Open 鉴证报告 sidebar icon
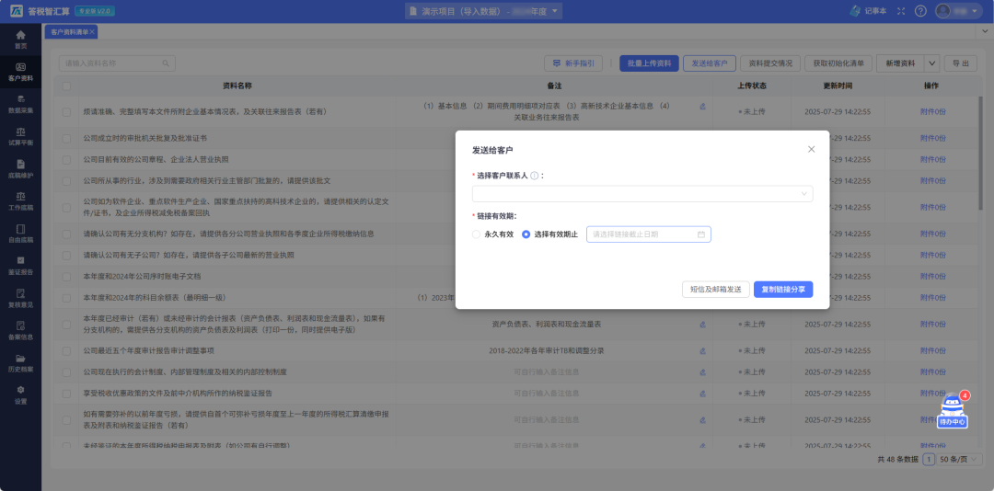The image size is (994, 491). (20, 260)
